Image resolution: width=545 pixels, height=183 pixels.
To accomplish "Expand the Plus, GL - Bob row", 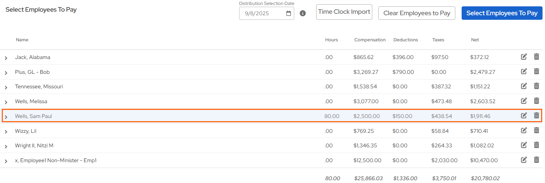I will point(6,73).
